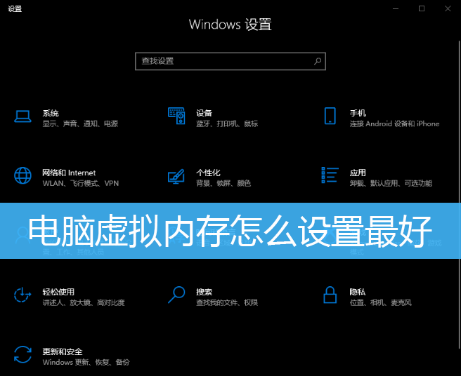Click the 位置、相机、麦克风 privacy description
The image size is (461, 376).
(x=380, y=302)
